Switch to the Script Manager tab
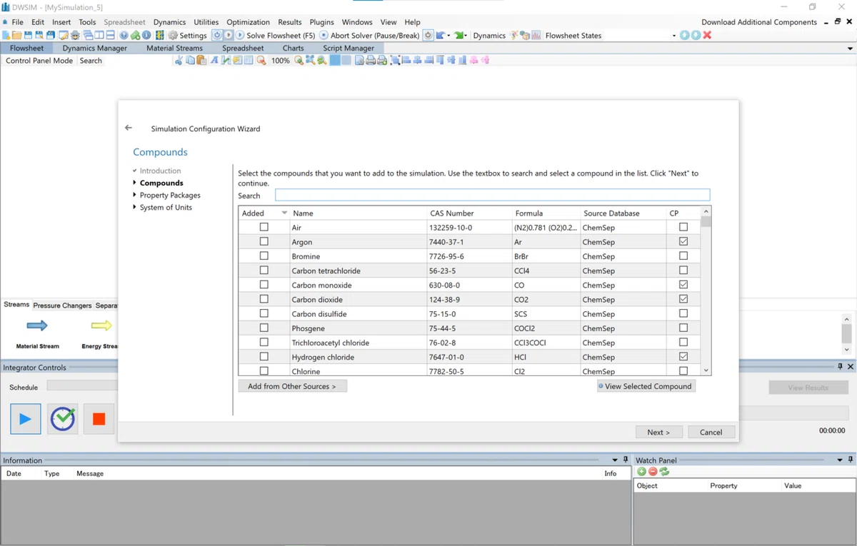The image size is (857, 546). point(349,48)
